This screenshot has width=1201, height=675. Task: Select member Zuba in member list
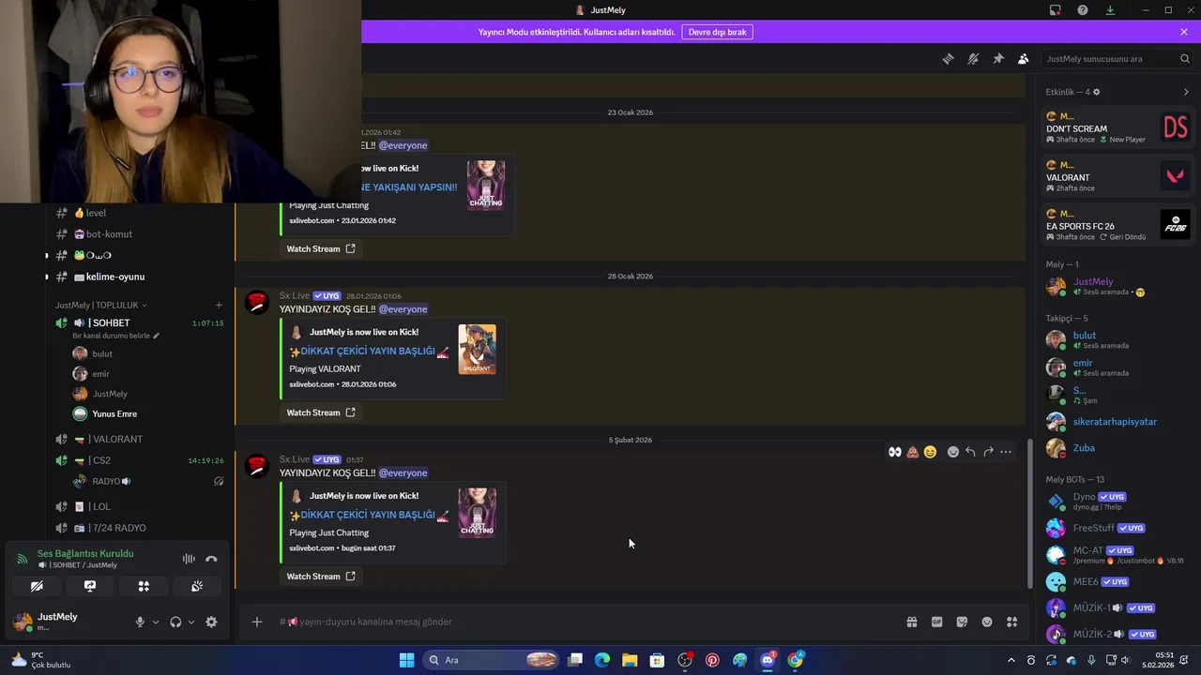[1117, 448]
